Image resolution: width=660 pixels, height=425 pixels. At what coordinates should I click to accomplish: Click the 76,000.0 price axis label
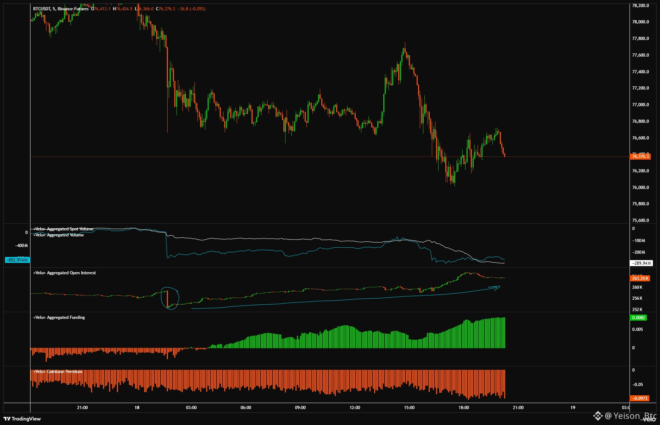641,188
